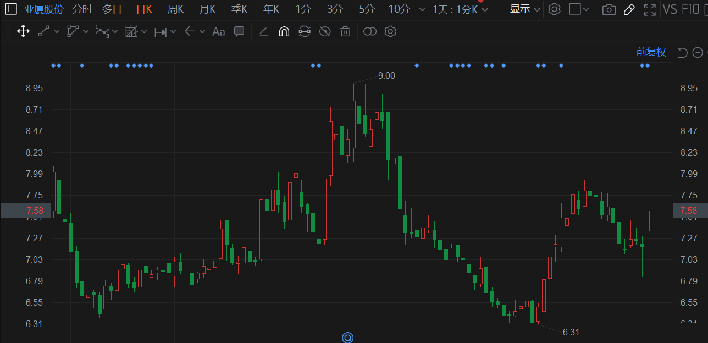Switch to the 月K tab
Viewport: 708px width, 343px height.
click(x=207, y=9)
